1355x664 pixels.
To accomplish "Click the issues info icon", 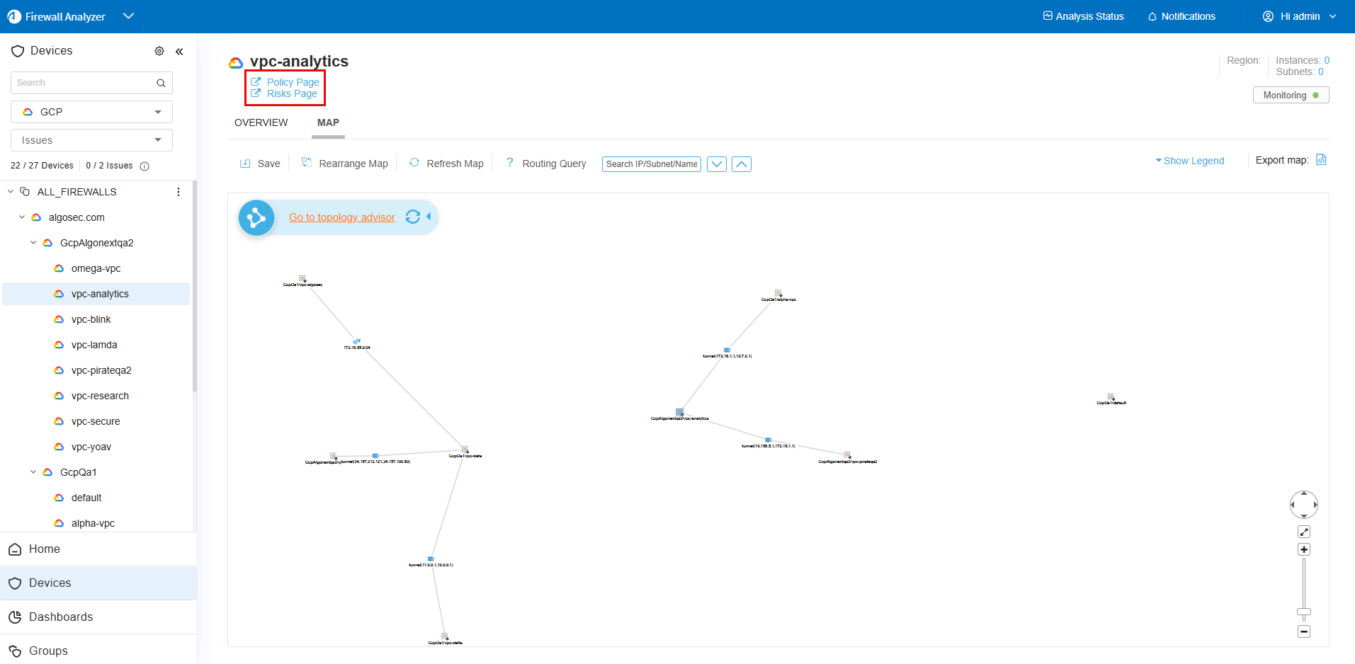I will 144,166.
